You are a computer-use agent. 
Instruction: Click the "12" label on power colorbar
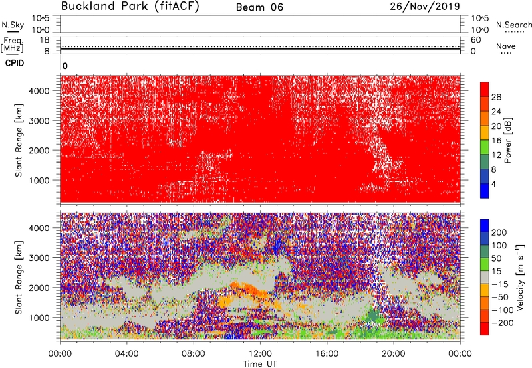click(x=496, y=155)
